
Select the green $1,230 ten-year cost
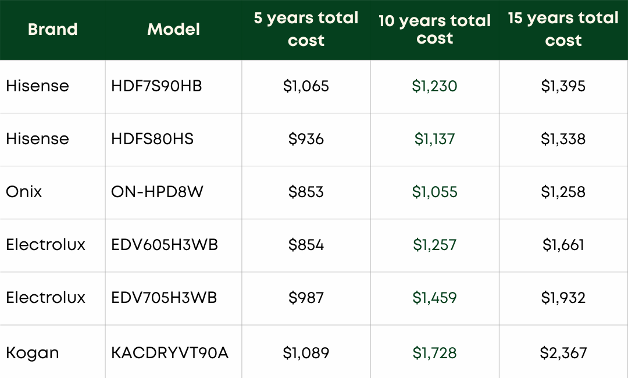[434, 86]
